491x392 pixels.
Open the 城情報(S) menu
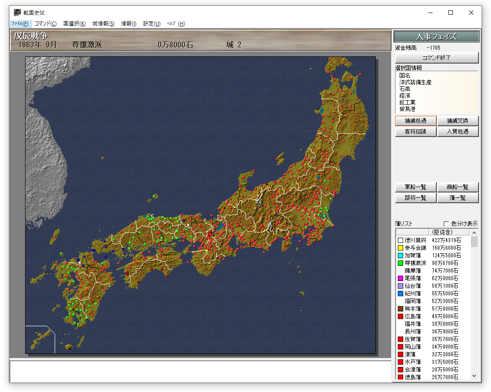103,24
